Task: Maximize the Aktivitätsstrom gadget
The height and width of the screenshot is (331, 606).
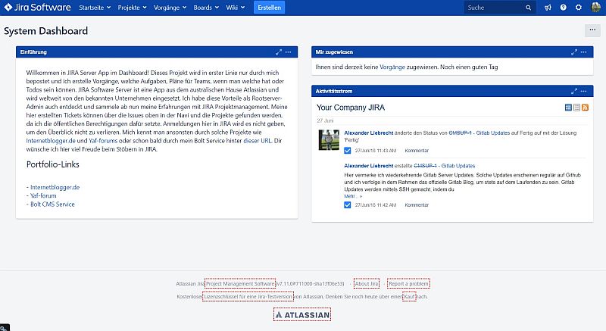Action: [574, 91]
